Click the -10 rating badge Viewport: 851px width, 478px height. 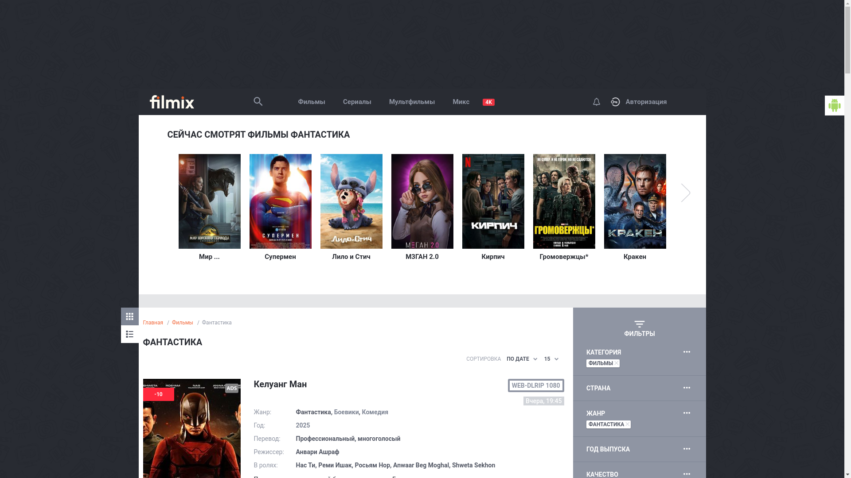(158, 394)
